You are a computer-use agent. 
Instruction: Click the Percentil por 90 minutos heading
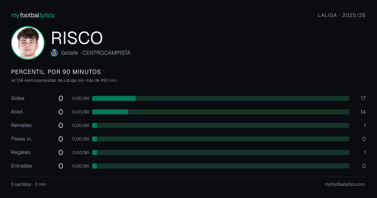pyautogui.click(x=56, y=72)
